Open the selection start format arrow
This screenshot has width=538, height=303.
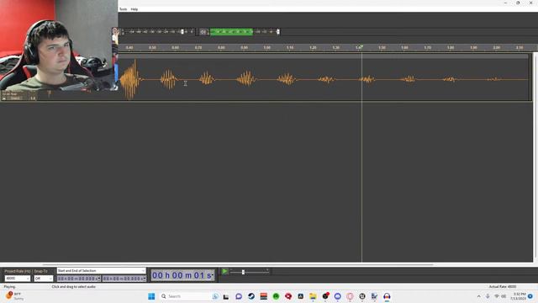[99, 279]
